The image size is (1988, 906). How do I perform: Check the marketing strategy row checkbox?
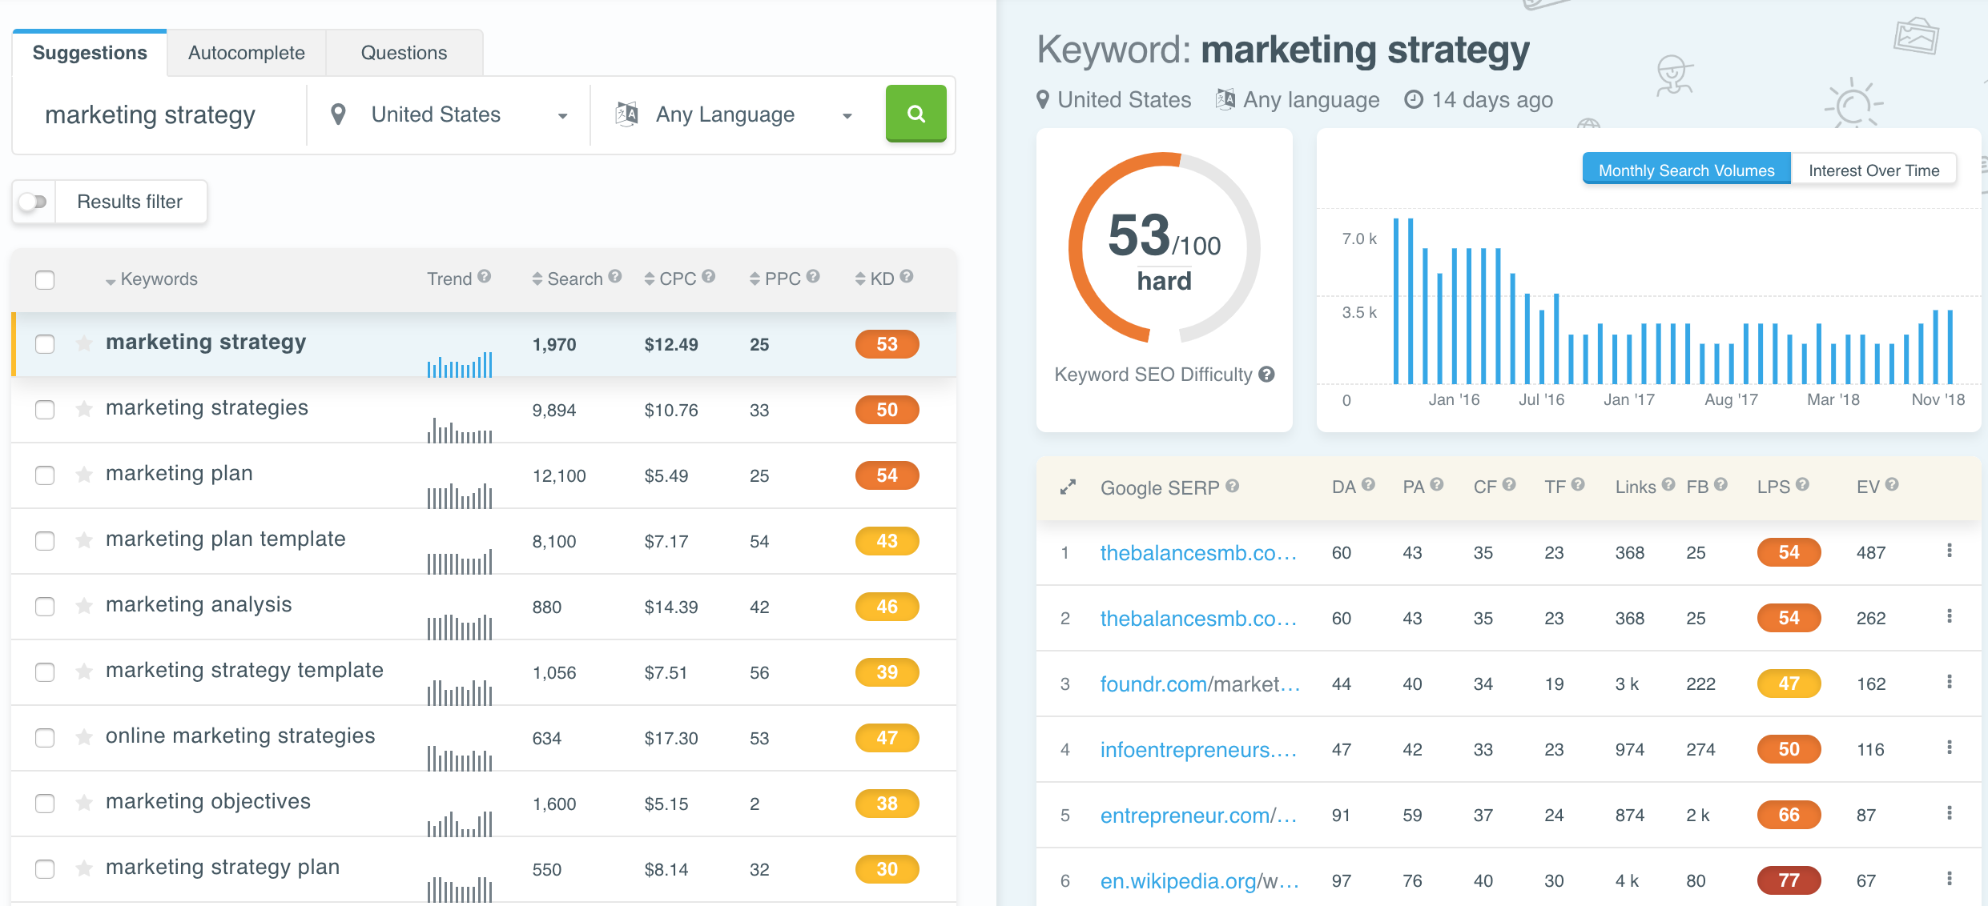45,344
